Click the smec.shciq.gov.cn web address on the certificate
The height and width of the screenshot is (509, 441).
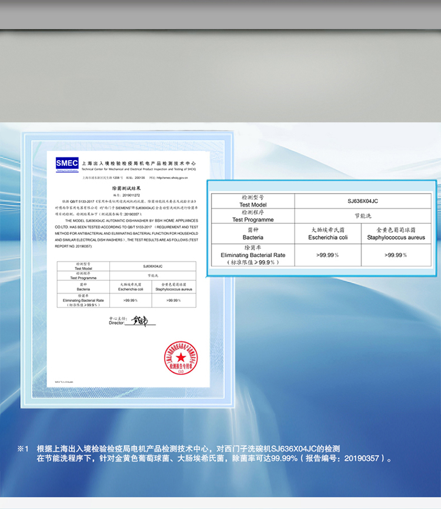[172, 178]
